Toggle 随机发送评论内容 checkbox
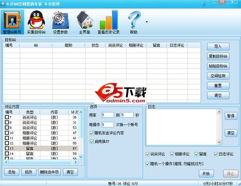 click(x=92, y=133)
